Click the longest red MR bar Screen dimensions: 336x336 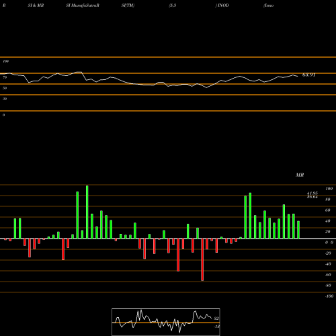202,259
